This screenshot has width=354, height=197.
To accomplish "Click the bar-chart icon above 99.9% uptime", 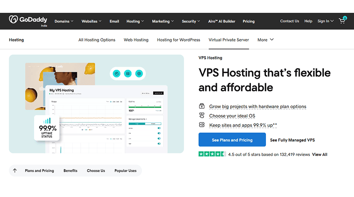I will [47, 121].
